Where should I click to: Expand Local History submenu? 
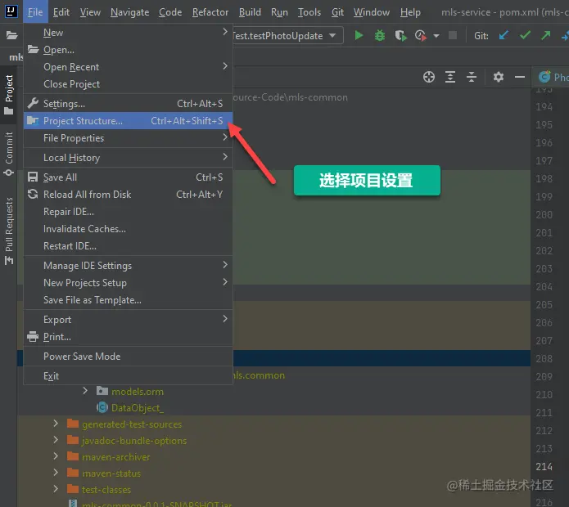pos(128,158)
